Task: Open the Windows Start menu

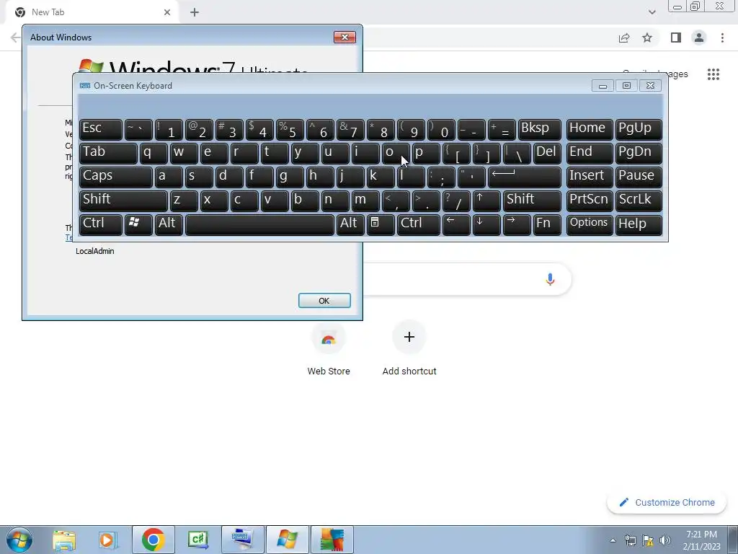Action: (19, 540)
